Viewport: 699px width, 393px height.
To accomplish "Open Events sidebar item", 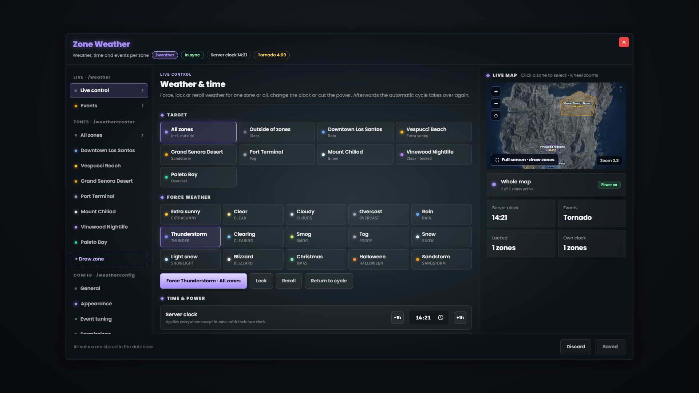I will [109, 106].
